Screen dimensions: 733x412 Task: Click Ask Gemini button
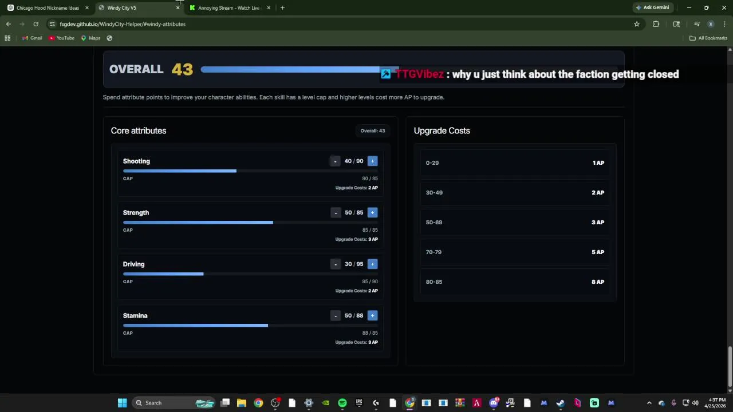point(652,8)
